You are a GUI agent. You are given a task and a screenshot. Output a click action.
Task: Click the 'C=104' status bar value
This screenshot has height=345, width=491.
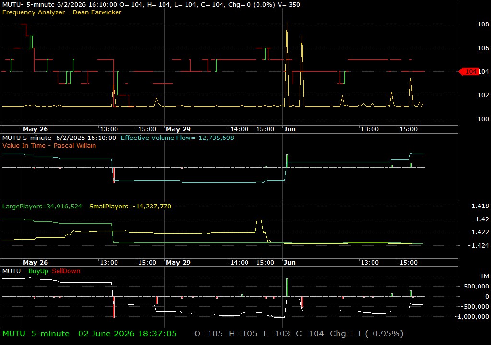[x=310, y=333]
